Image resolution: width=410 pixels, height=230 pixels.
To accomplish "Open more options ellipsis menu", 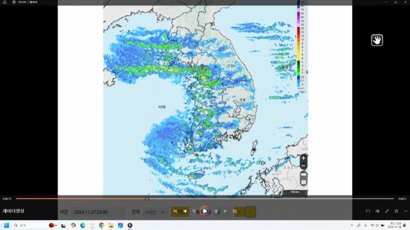I will coord(405,211).
